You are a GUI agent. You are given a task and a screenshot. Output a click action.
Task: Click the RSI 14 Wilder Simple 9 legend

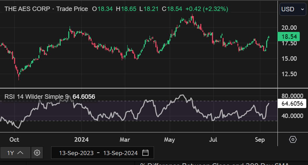coord(36,97)
